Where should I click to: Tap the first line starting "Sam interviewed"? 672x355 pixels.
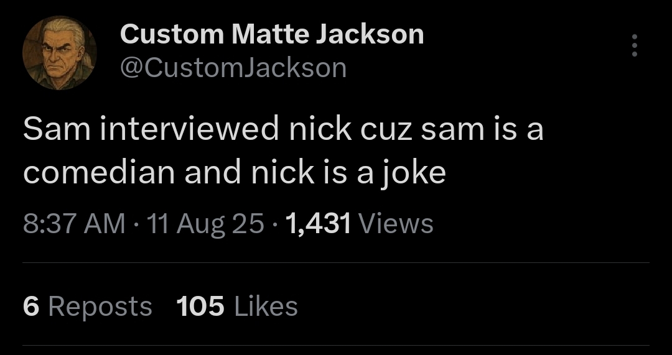[x=283, y=130]
